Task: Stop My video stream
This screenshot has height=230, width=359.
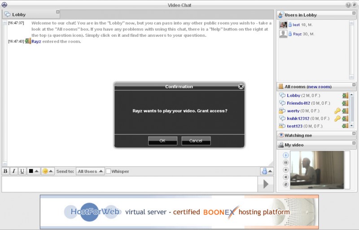Action: click(285, 170)
